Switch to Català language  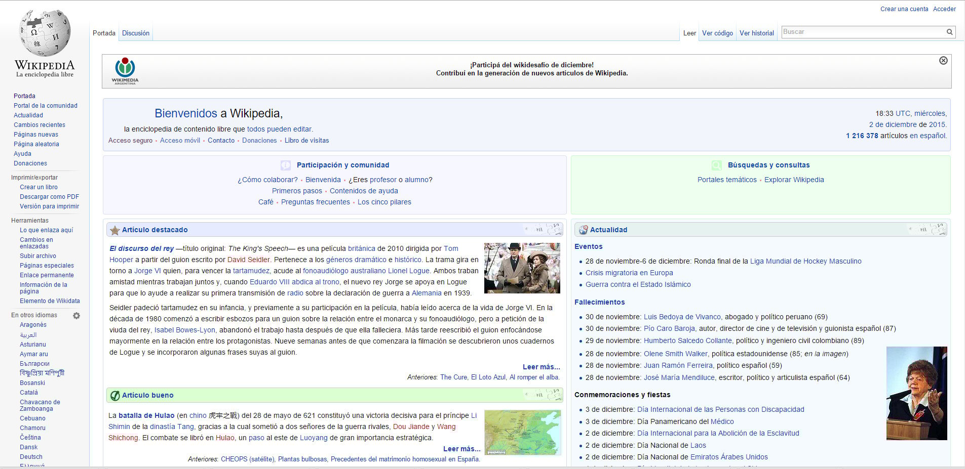(x=29, y=393)
